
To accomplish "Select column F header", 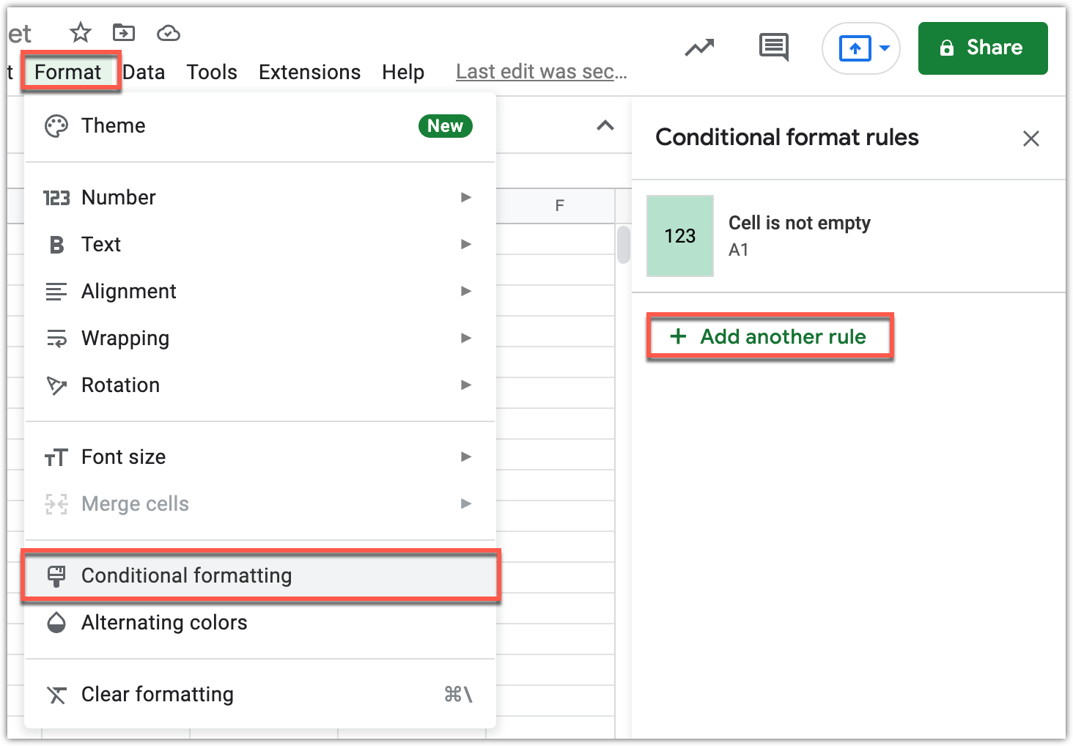I will (559, 206).
